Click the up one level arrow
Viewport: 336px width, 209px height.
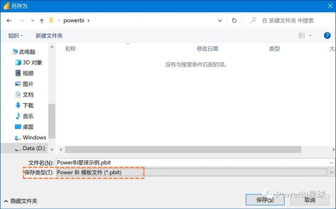click(x=42, y=20)
